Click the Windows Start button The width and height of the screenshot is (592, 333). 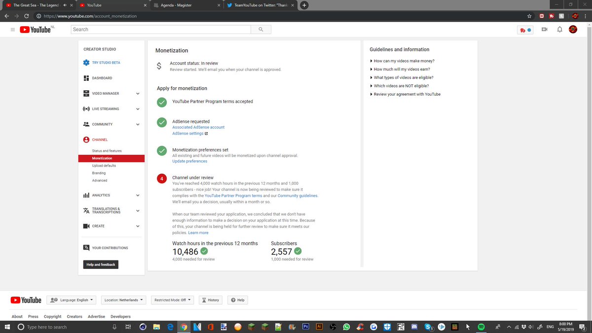click(x=7, y=327)
